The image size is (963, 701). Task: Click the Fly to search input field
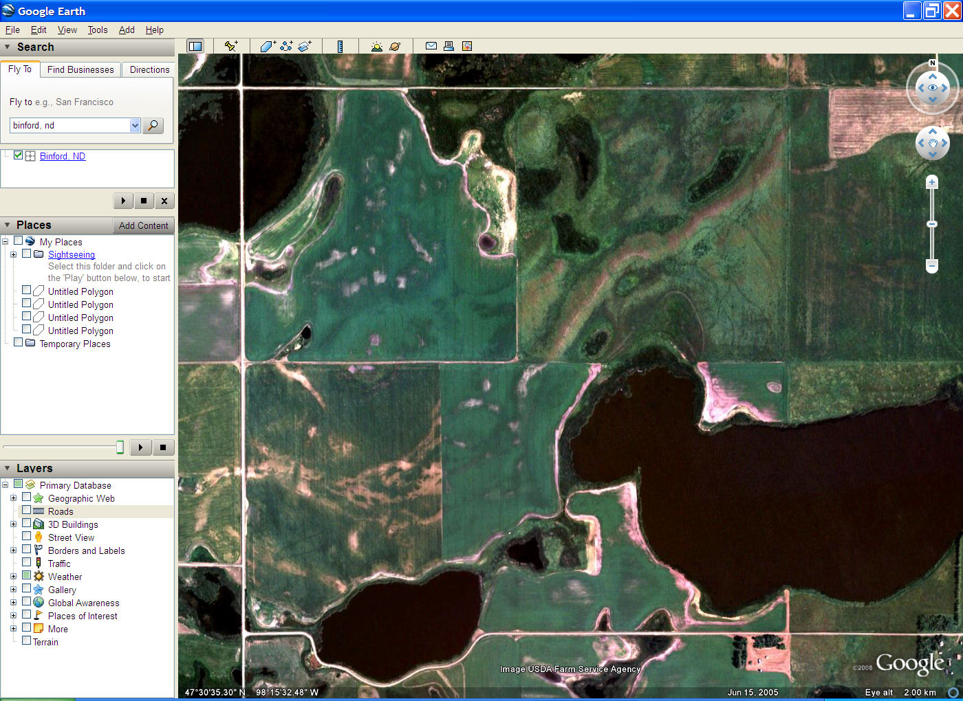coord(69,125)
